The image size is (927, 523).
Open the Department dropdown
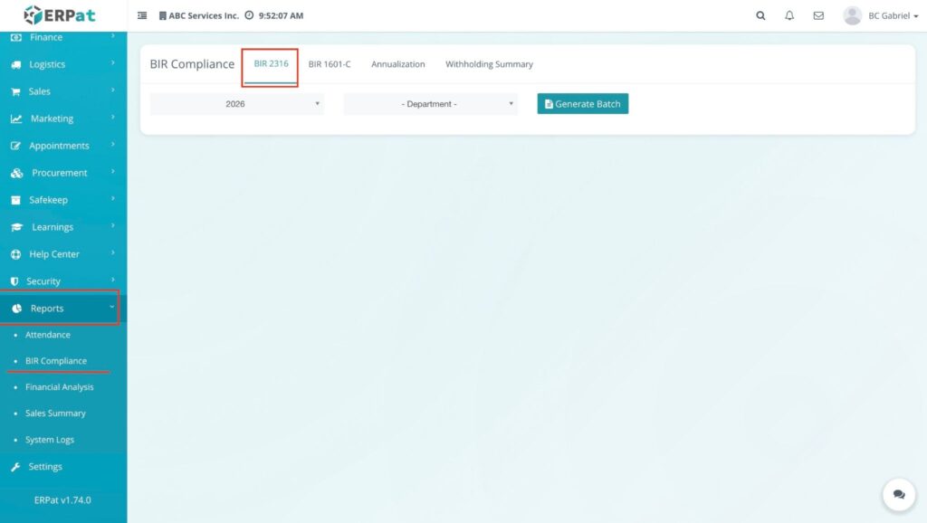point(430,104)
